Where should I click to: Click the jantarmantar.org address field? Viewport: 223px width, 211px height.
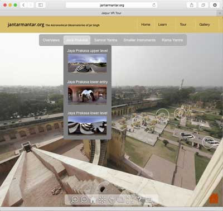coord(111,5)
